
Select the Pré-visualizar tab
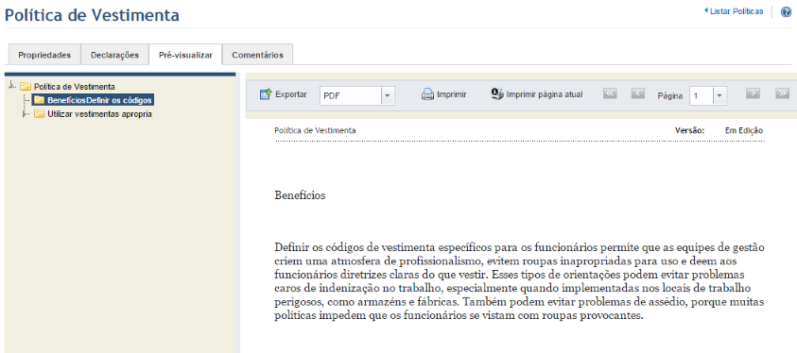point(185,56)
